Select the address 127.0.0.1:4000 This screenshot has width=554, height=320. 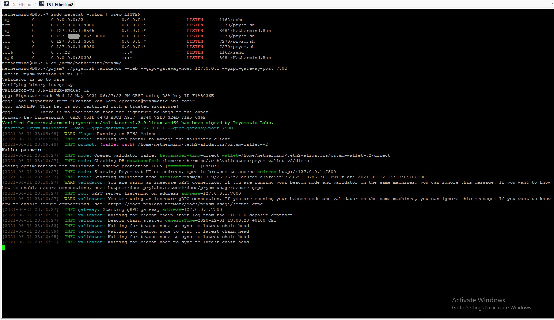coord(75,25)
